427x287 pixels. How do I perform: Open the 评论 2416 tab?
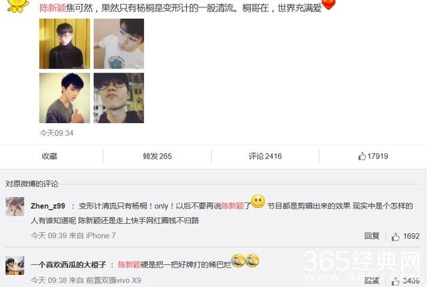(x=265, y=156)
